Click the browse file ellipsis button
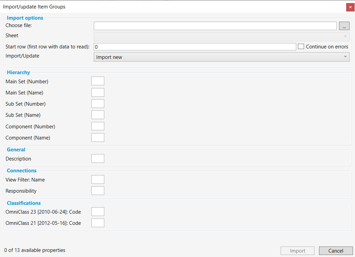The width and height of the screenshot is (355, 257). click(344, 26)
